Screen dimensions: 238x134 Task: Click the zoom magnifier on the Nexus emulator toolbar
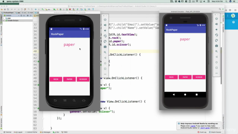pyautogui.click(x=105, y=52)
